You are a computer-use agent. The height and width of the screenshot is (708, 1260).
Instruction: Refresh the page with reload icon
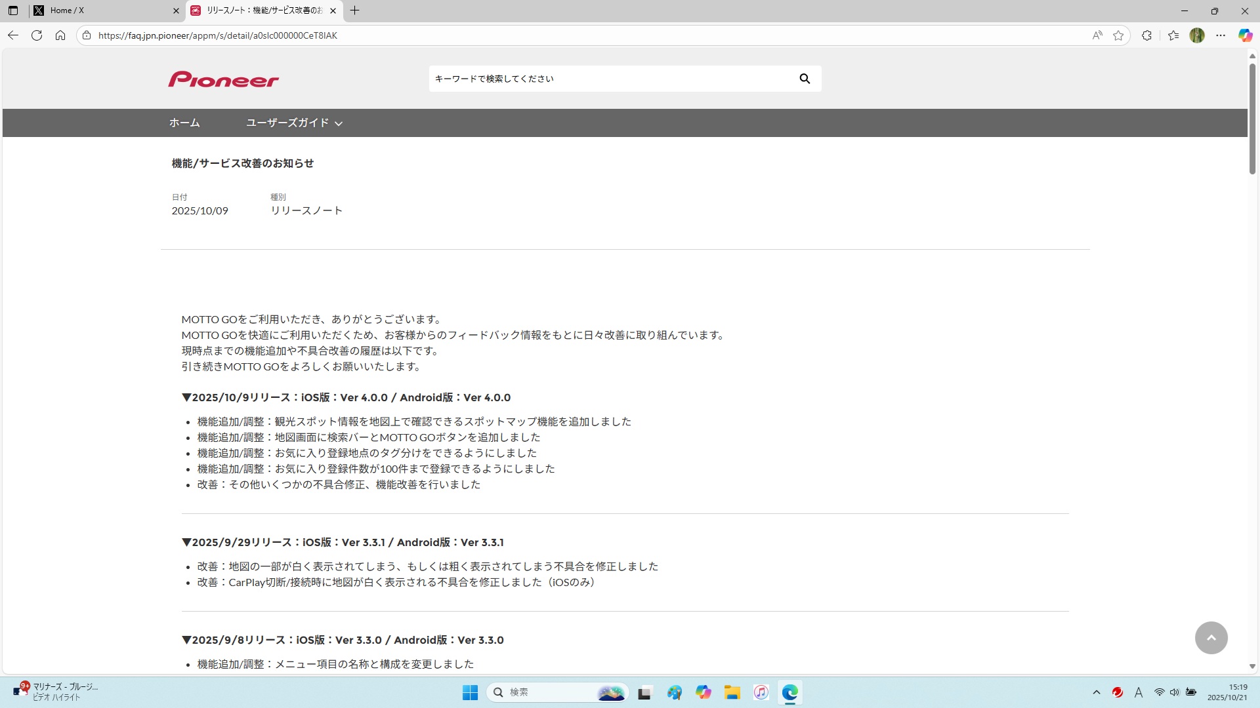point(37,35)
